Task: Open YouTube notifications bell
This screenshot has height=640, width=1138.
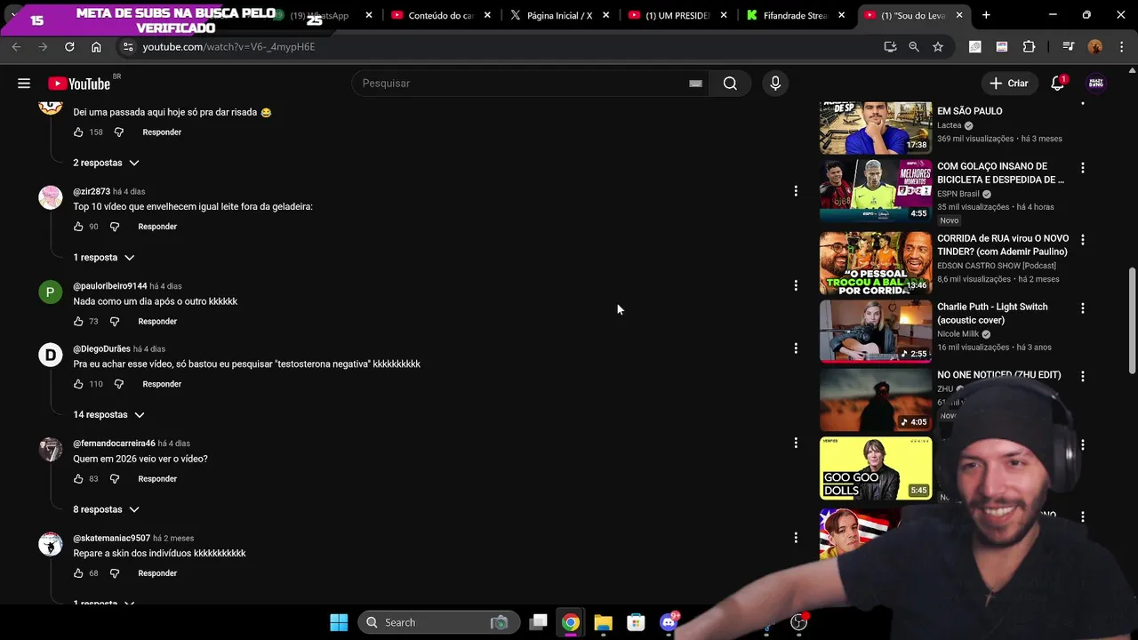Action: coord(1057,84)
